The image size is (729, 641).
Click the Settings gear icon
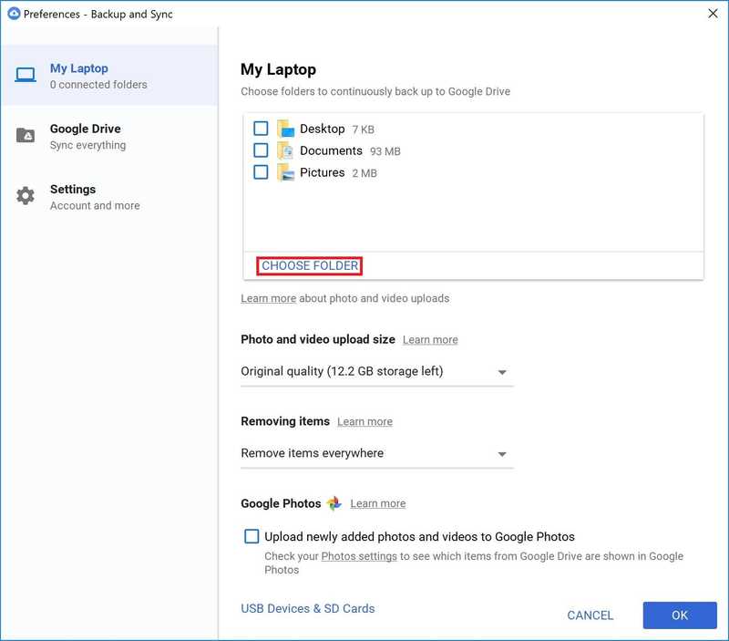(x=26, y=196)
